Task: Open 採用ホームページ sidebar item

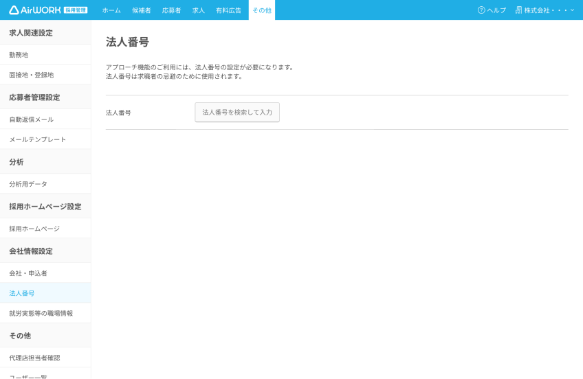Action: [x=45, y=228]
